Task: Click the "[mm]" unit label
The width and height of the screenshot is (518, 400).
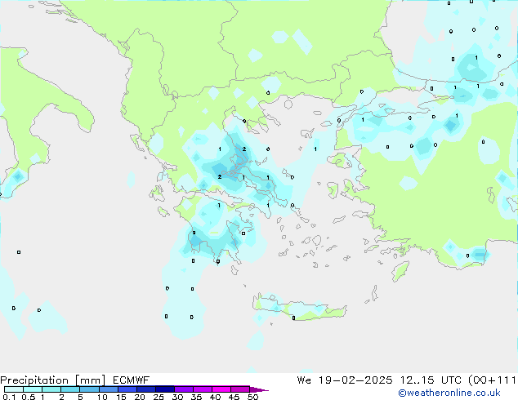Action: pyautogui.click(x=91, y=380)
